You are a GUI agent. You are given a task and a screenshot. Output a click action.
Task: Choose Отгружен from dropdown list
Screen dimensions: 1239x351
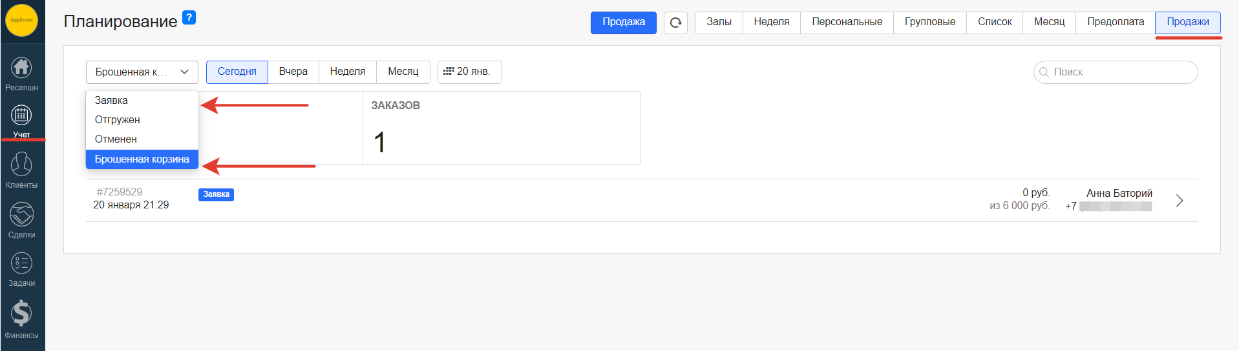(117, 120)
